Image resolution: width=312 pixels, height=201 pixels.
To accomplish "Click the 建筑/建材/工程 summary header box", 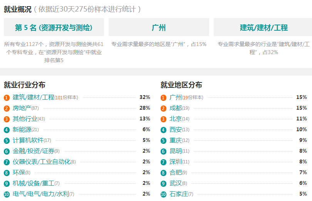I will pyautogui.click(x=263, y=27).
